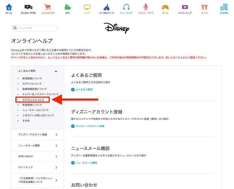
Task: Expand the お問い合わせ sidebar item
Action: pyautogui.click(x=37, y=156)
